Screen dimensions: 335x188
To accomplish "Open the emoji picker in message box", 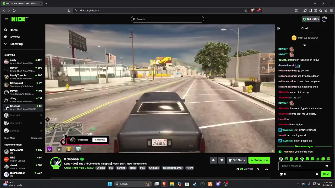I will 327,166.
